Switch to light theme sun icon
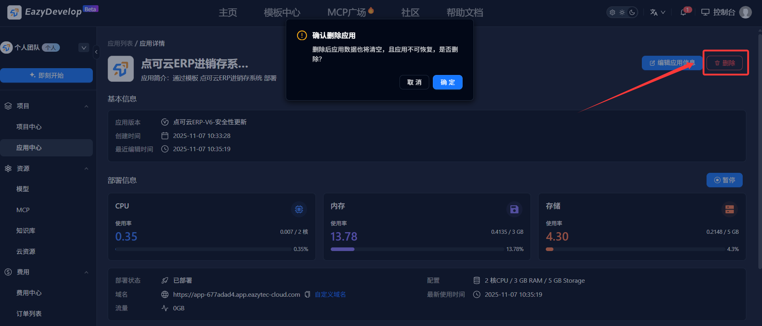This screenshot has height=326, width=762. 622,12
